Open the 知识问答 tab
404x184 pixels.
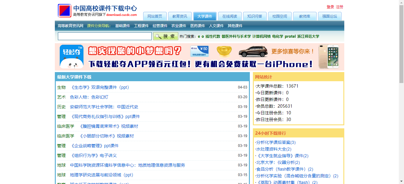click(x=255, y=16)
